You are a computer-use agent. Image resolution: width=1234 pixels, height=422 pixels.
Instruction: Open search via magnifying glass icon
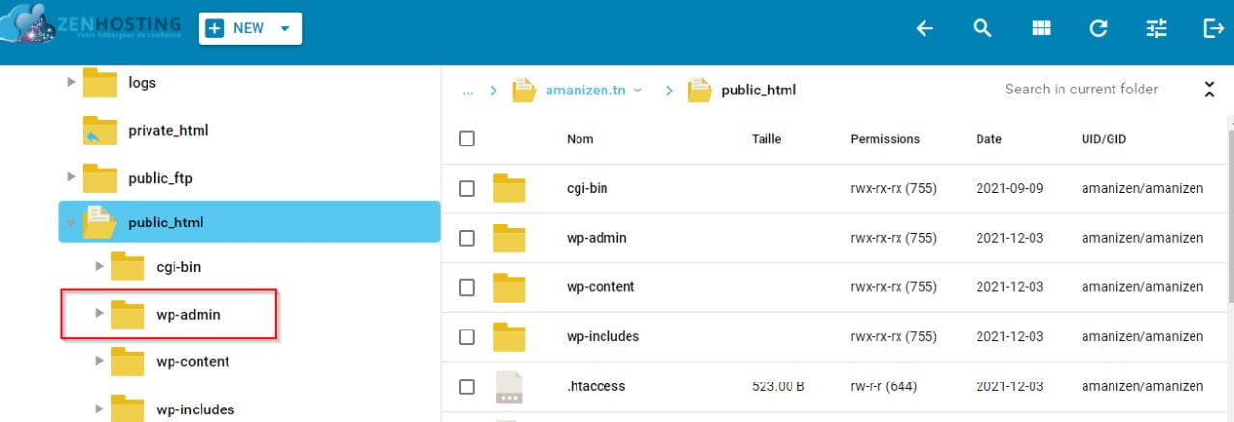(x=982, y=29)
